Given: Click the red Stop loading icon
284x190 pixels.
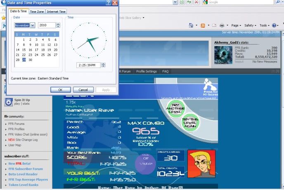Looking at the screenshot, I should (x=196, y=2).
